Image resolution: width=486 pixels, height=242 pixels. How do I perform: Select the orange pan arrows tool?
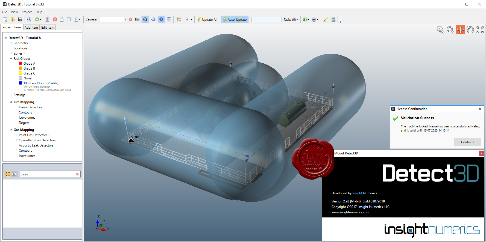click(460, 30)
